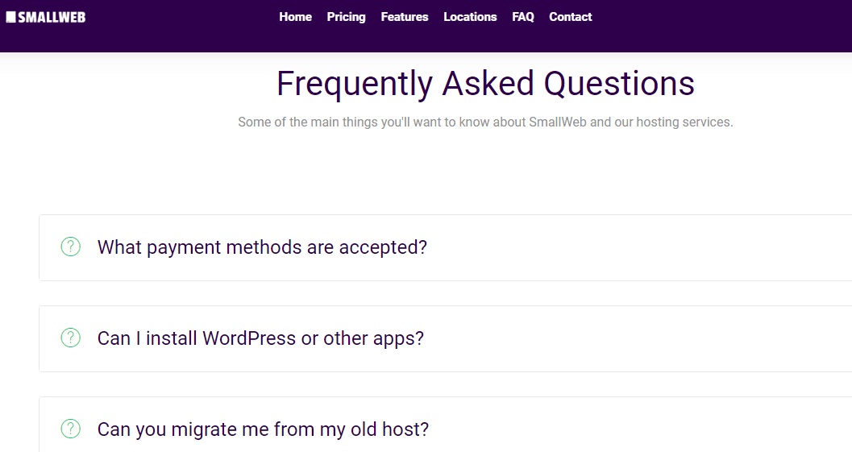Click question mark icon beside migrate question
Viewport: 852px width, 452px height.
pos(71,429)
